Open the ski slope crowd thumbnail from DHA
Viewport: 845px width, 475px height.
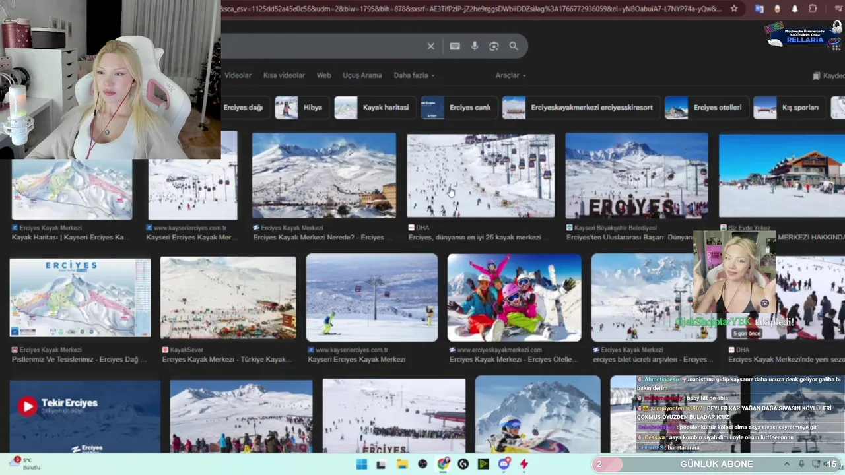[x=481, y=175]
